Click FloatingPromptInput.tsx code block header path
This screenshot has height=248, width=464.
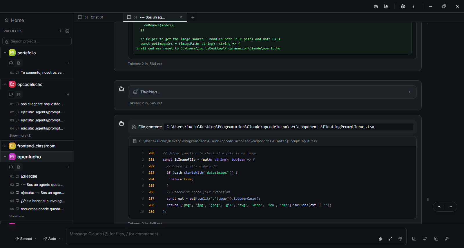228,141
